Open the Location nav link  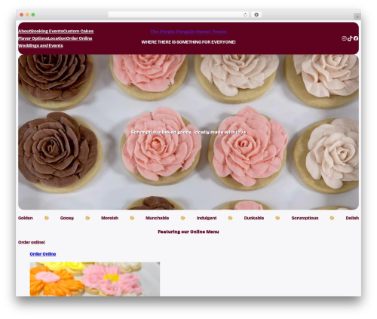57,38
